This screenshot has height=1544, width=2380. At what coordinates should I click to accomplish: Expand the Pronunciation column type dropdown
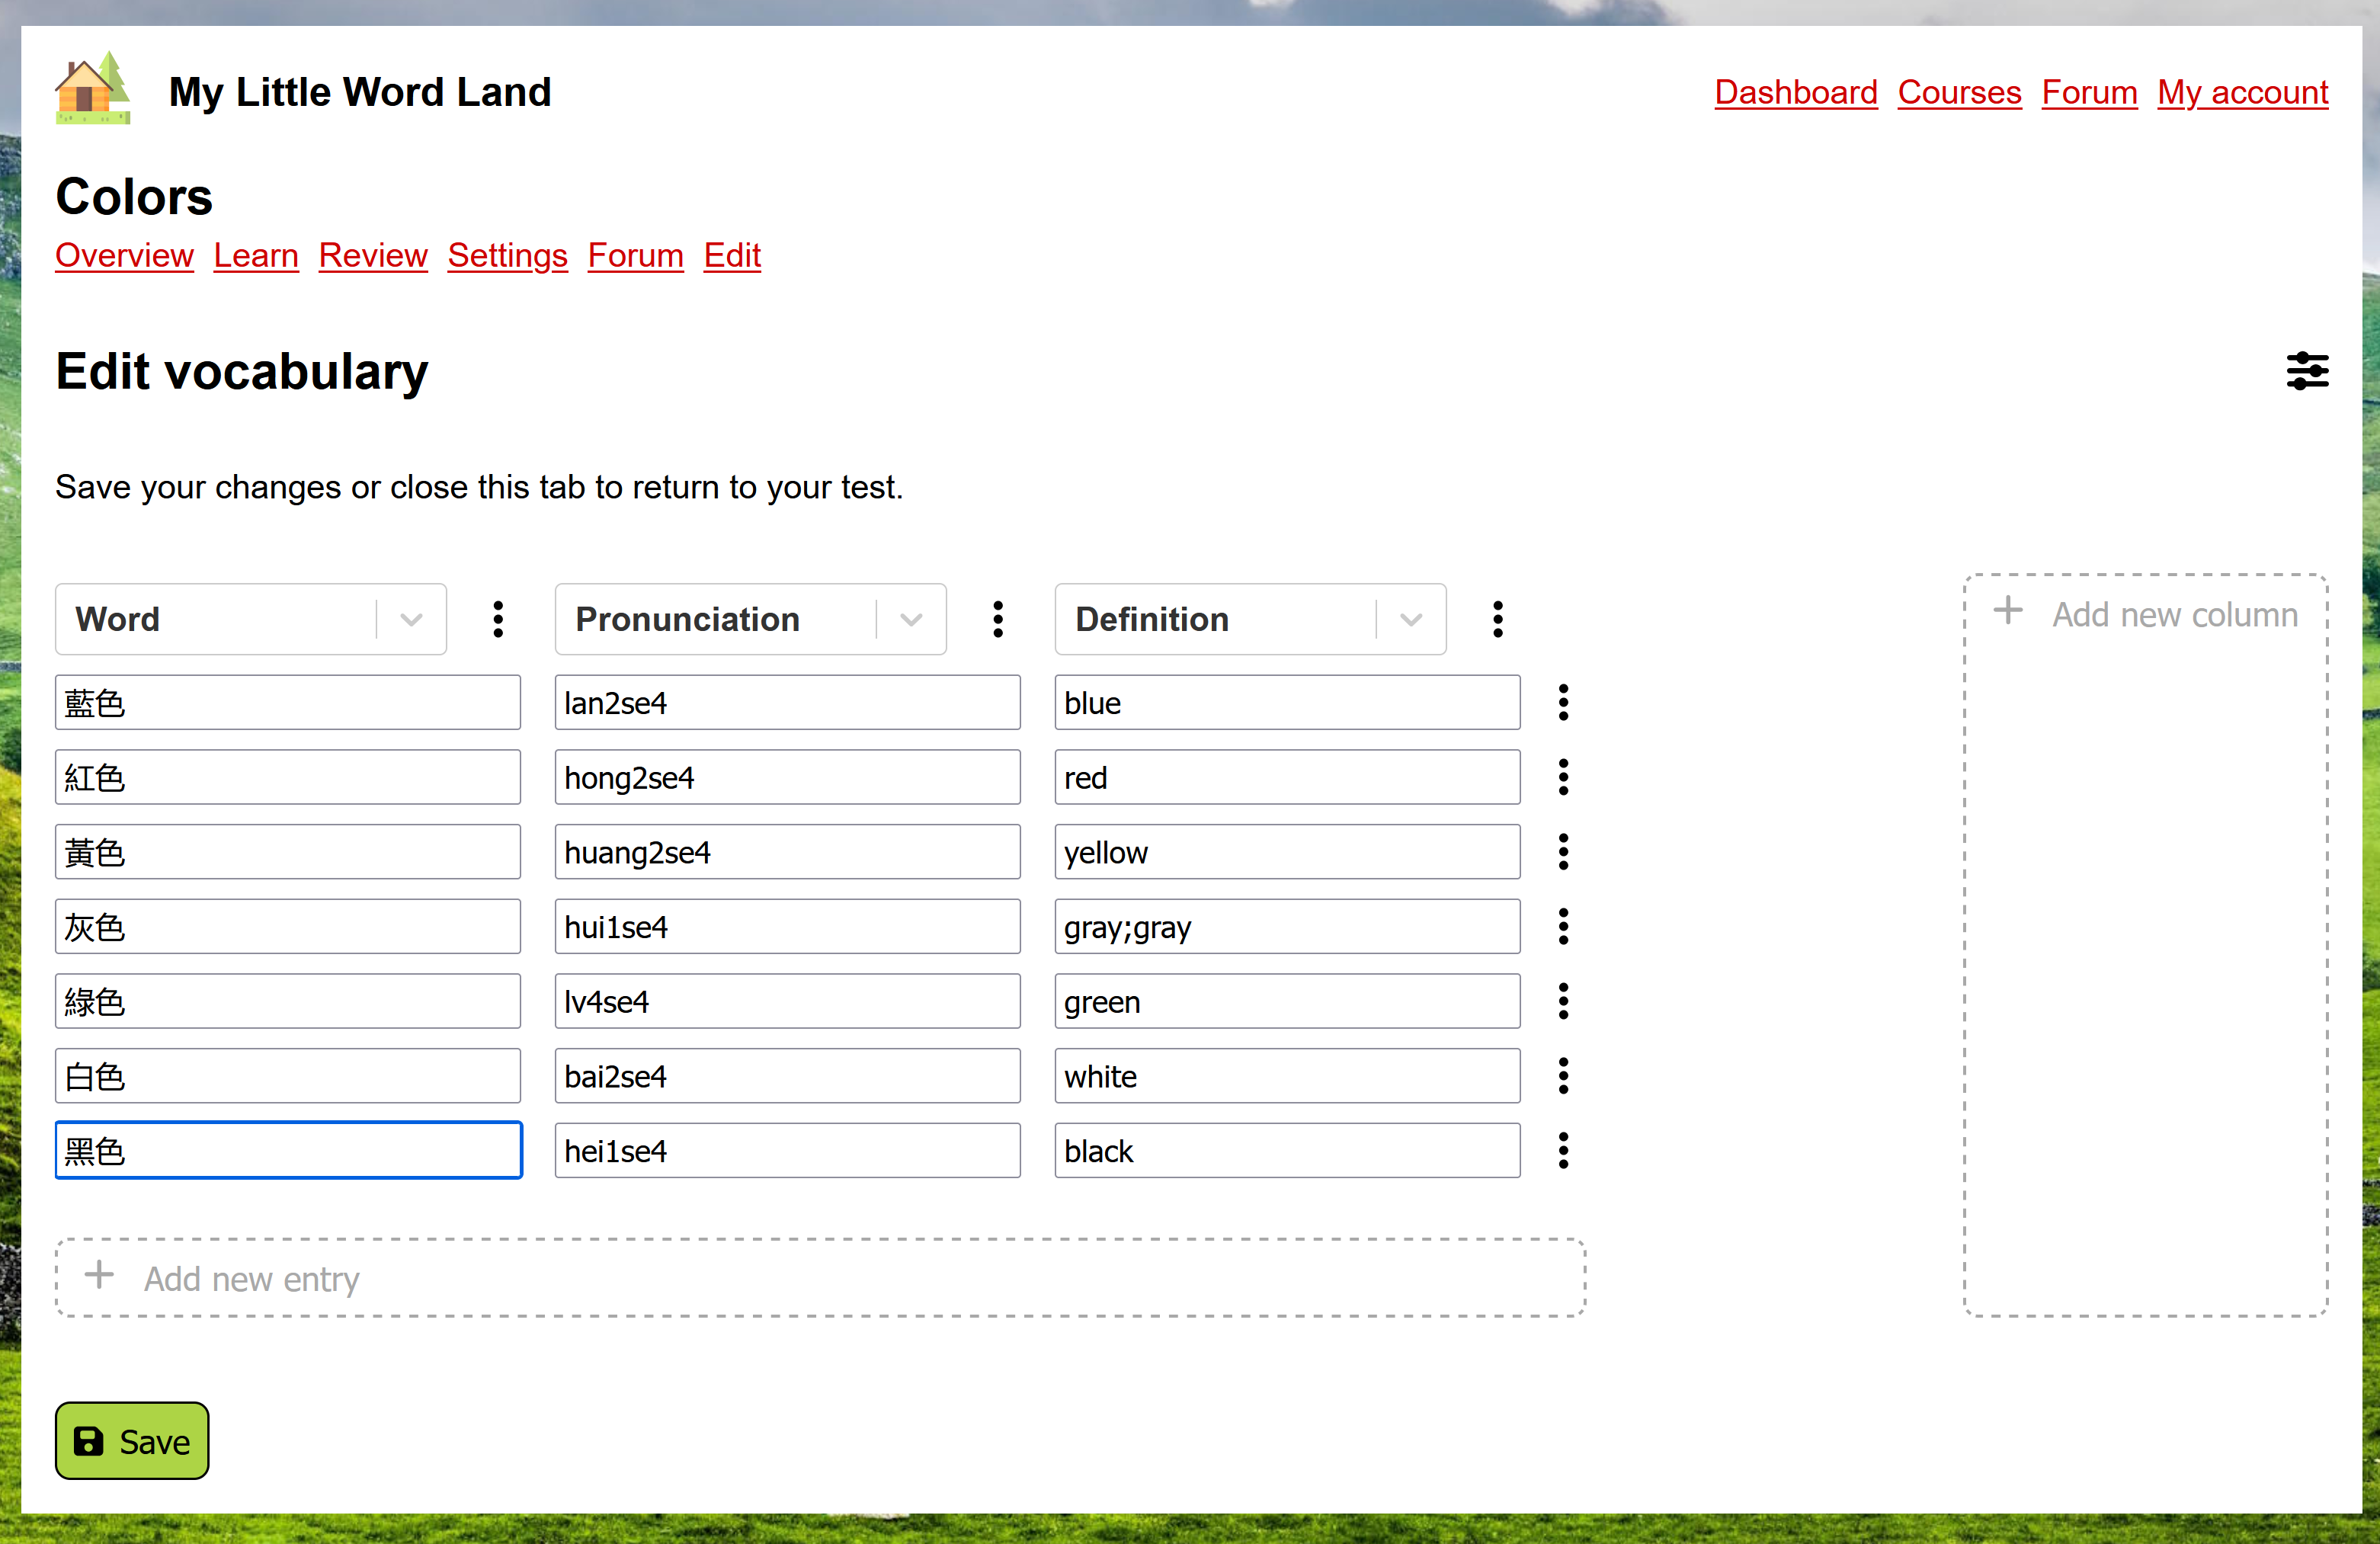coord(910,619)
